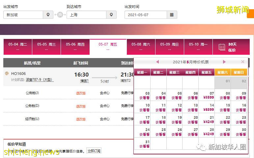Click the departure city location pin icon
The width and height of the screenshot is (254, 158).
[x=48, y=15]
